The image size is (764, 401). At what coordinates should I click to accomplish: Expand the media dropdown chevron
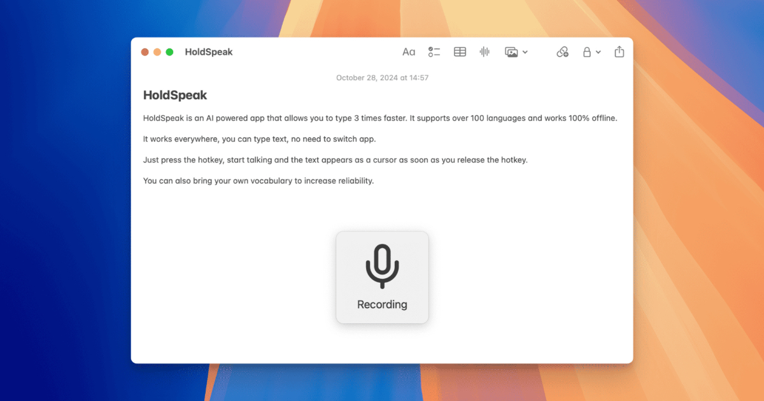(525, 52)
